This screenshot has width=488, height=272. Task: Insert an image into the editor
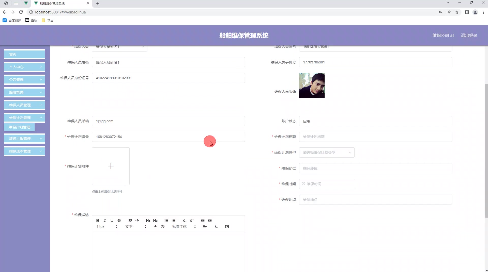(227, 227)
